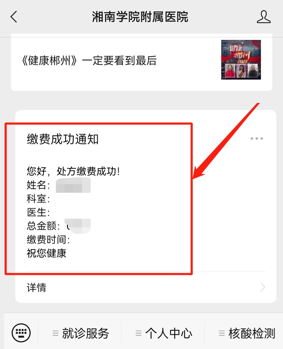
Task: Click the 您好,处方缴费成功! message line
Action: (73, 171)
